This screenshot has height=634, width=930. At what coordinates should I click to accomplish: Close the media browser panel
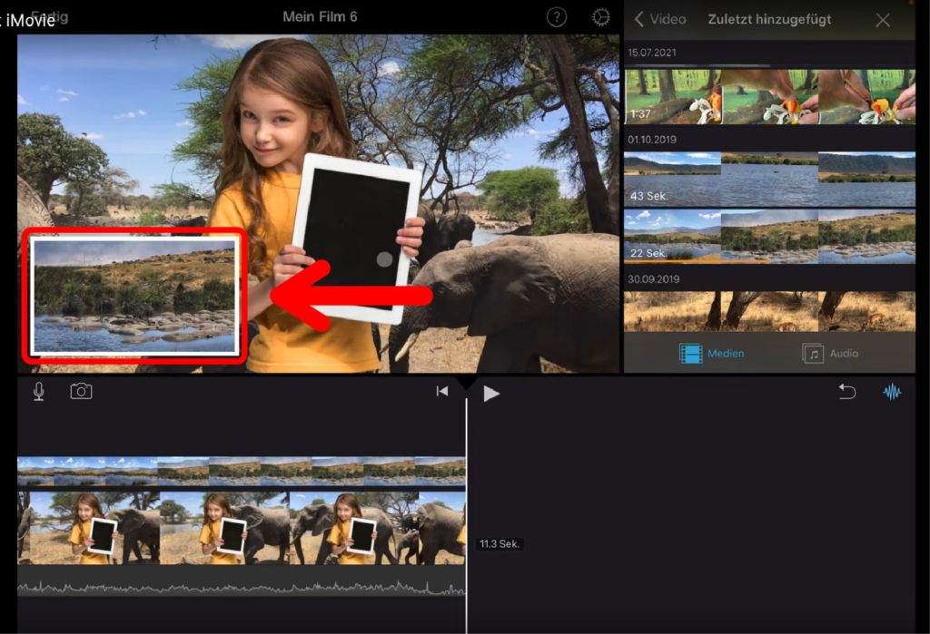[x=882, y=20]
